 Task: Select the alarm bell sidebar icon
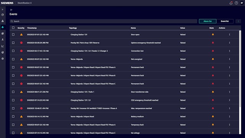[3, 27]
